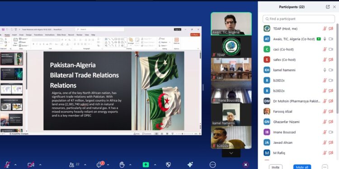Viewport: 339px width, 169px height.
Task: Click the green share screen icon
Action: pyautogui.click(x=146, y=165)
